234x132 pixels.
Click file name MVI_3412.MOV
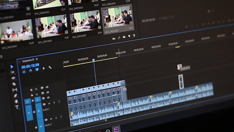click(79, 37)
